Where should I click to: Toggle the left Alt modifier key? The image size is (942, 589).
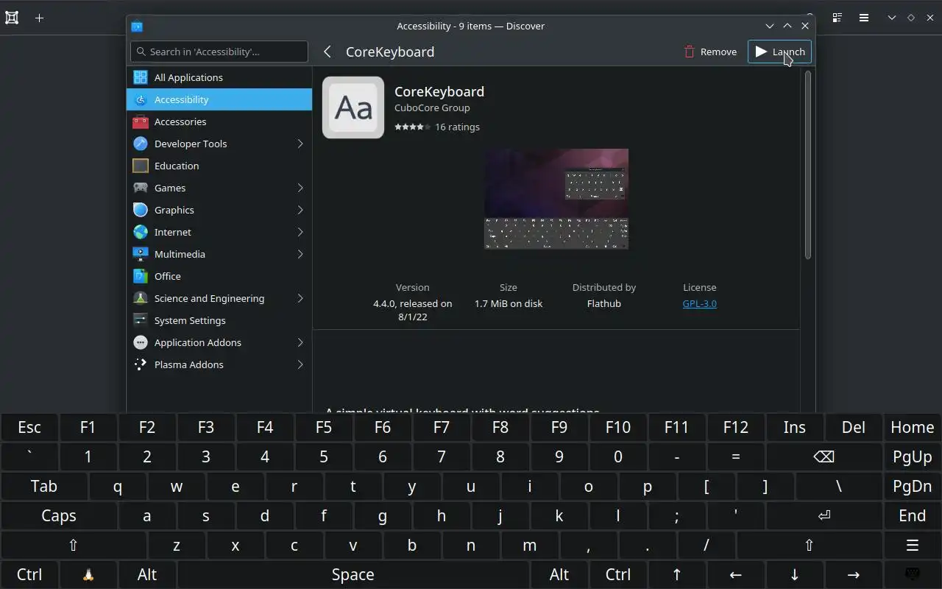pyautogui.click(x=147, y=574)
